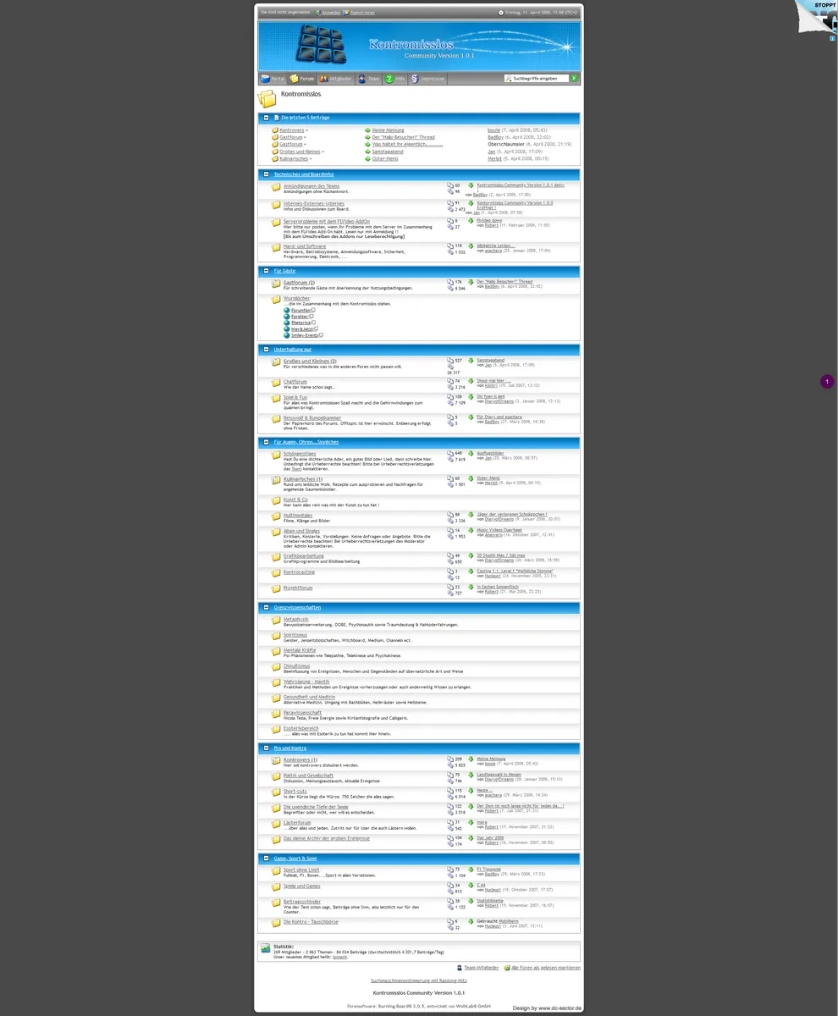This screenshot has height=1016, width=838.
Task: Click green arrow next to Oster-Menü
Action: (x=368, y=158)
